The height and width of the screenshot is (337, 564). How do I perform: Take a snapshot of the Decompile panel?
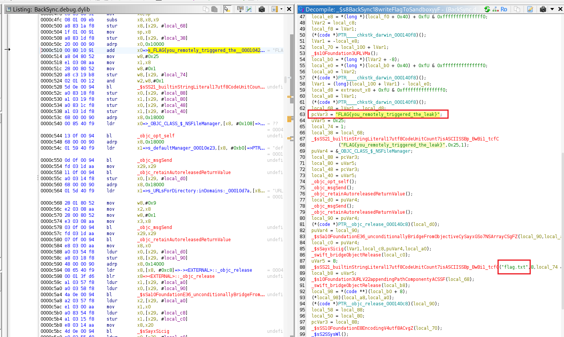click(543, 9)
